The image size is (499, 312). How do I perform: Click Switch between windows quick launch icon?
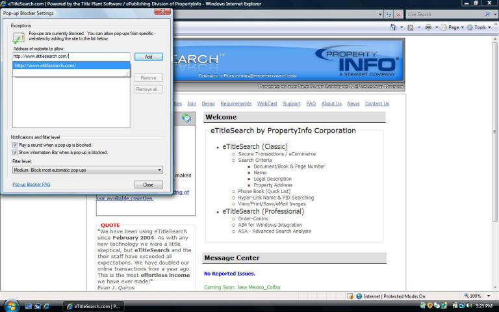pyautogui.click(x=37, y=306)
